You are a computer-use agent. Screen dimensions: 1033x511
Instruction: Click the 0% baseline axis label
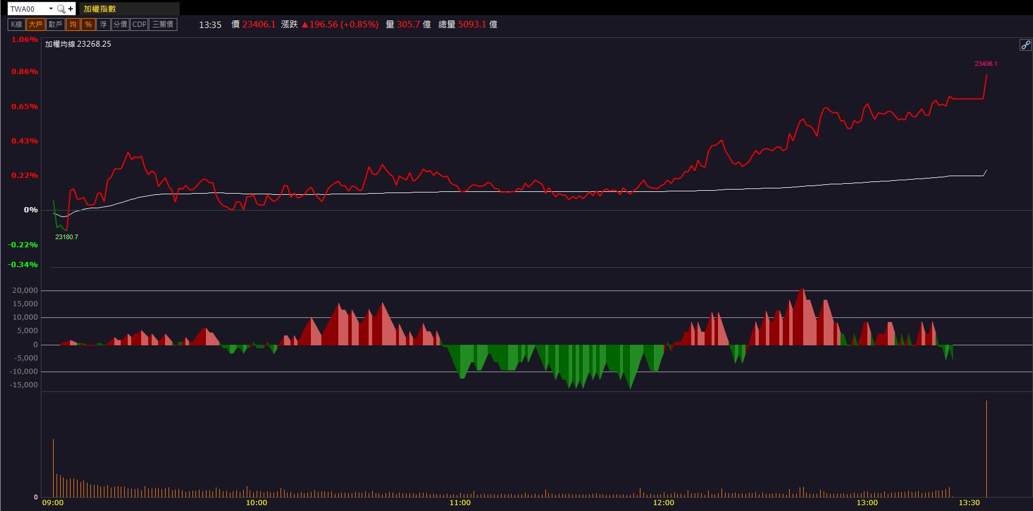click(x=31, y=210)
